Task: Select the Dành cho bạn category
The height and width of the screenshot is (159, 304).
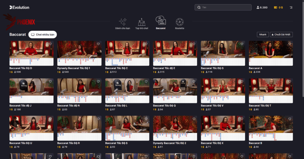Action: 123,24
